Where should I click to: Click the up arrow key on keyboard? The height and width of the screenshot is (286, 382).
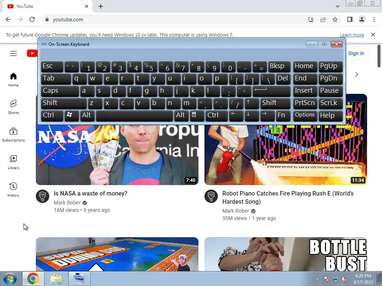(x=252, y=104)
